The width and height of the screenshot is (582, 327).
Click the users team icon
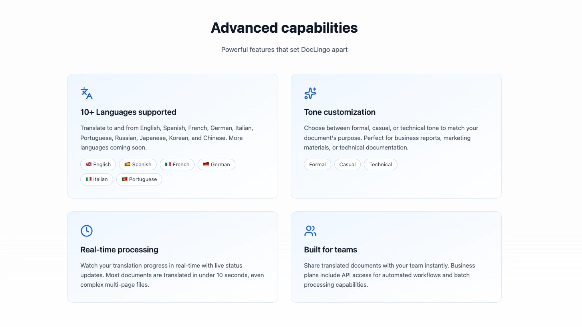[310, 231]
